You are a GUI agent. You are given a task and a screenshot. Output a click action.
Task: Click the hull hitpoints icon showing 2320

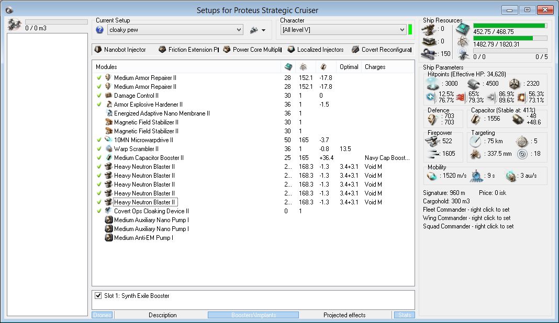pyautogui.click(x=515, y=84)
